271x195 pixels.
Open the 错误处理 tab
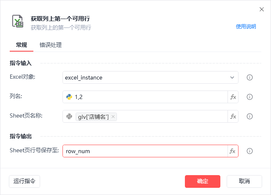click(x=51, y=45)
